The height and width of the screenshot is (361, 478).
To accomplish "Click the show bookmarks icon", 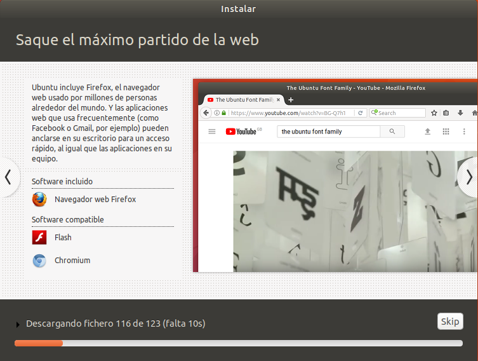I will (x=446, y=113).
